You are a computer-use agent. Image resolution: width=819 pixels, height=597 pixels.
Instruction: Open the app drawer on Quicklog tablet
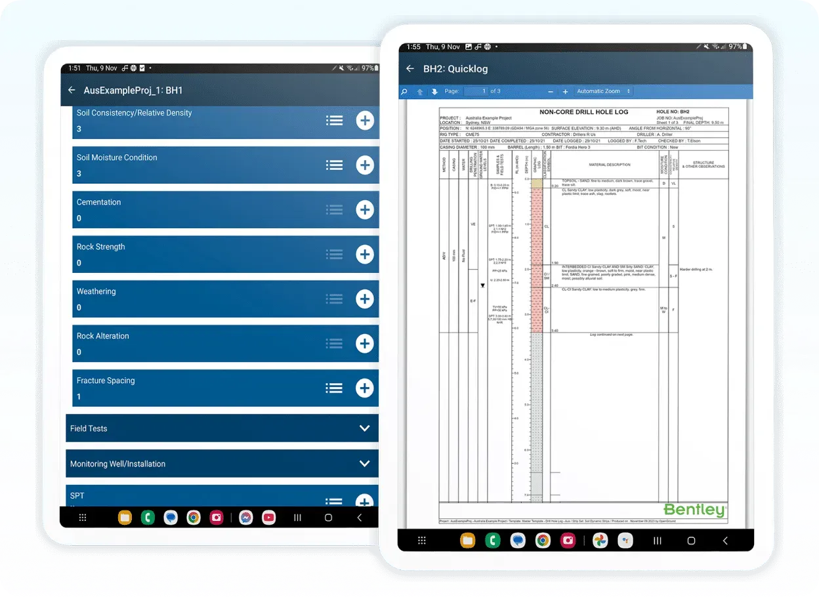tap(422, 541)
